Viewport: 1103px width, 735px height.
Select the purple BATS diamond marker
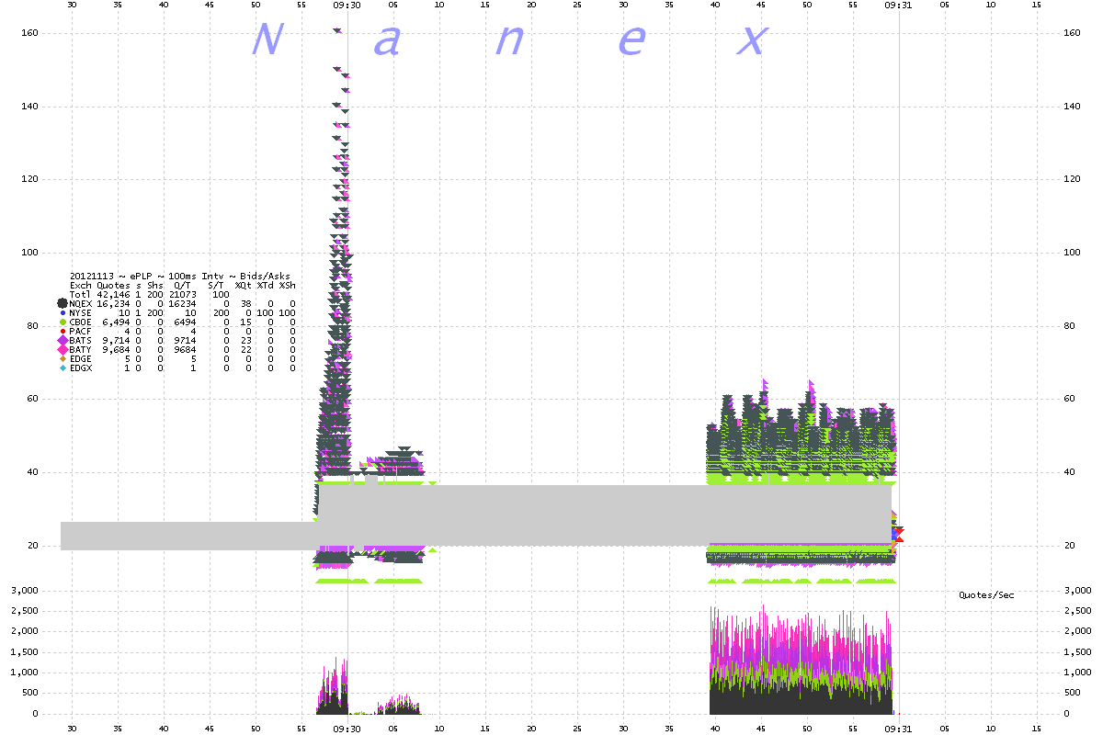click(x=63, y=341)
